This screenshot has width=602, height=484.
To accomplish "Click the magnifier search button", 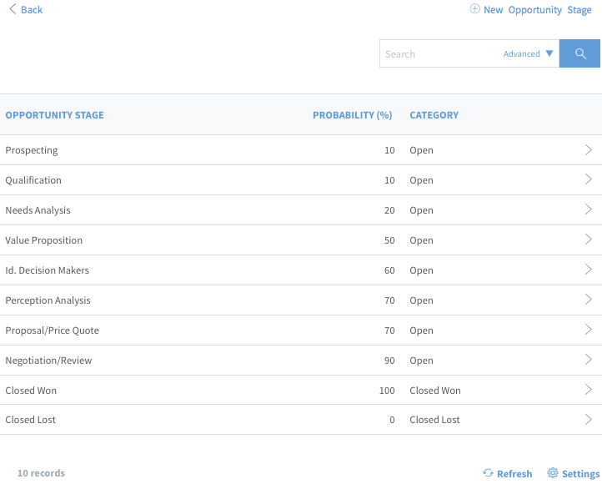I will click(x=579, y=53).
